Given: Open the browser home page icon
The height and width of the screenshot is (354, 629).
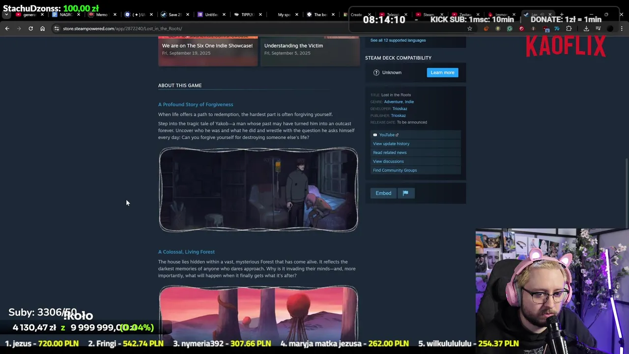Looking at the screenshot, I should [x=42, y=29].
